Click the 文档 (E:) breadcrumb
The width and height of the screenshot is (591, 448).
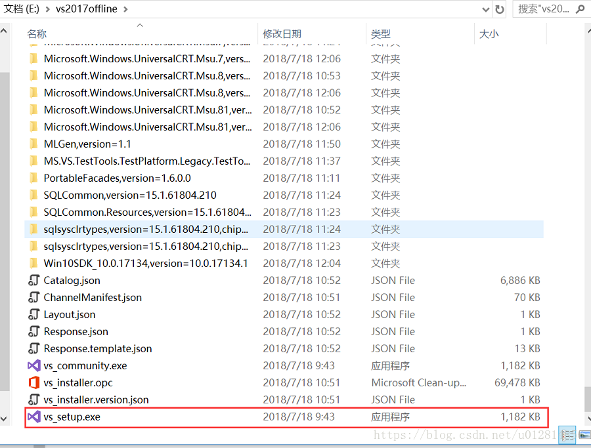pos(22,9)
